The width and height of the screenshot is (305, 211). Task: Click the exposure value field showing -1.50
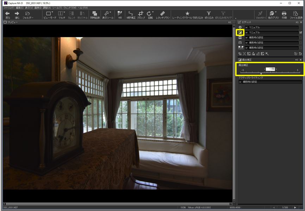270,69
